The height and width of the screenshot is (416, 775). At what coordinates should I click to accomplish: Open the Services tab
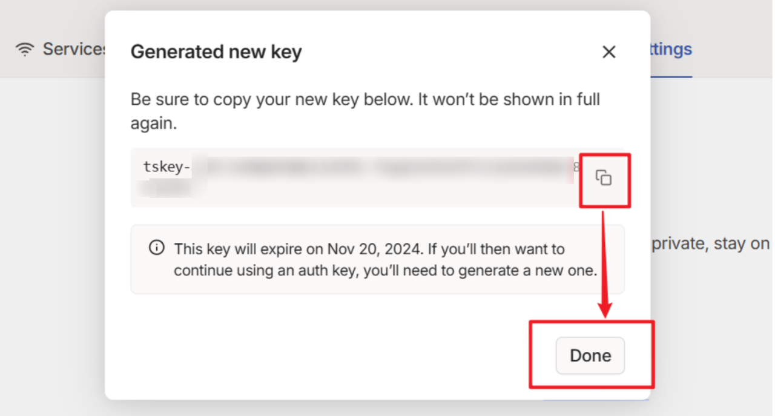pyautogui.click(x=73, y=49)
